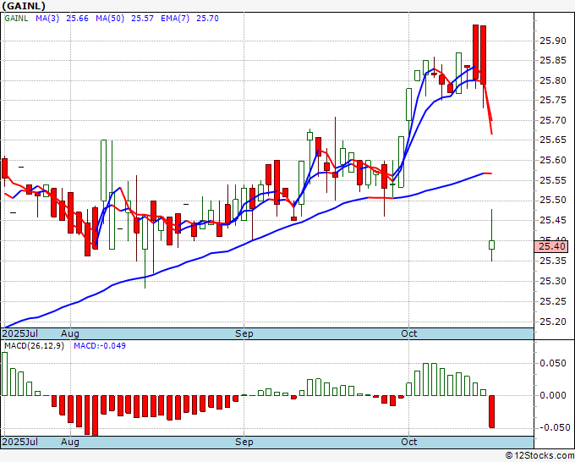Screen dimensions: 575x462
Task: Select the GAINL legend label
Action: tap(16, 19)
